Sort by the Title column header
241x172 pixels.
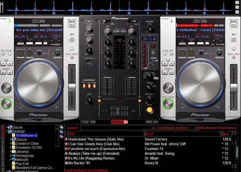(106, 134)
